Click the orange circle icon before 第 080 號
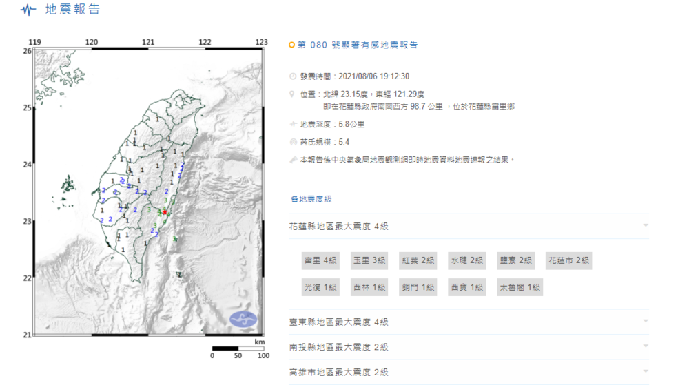 click(x=292, y=45)
